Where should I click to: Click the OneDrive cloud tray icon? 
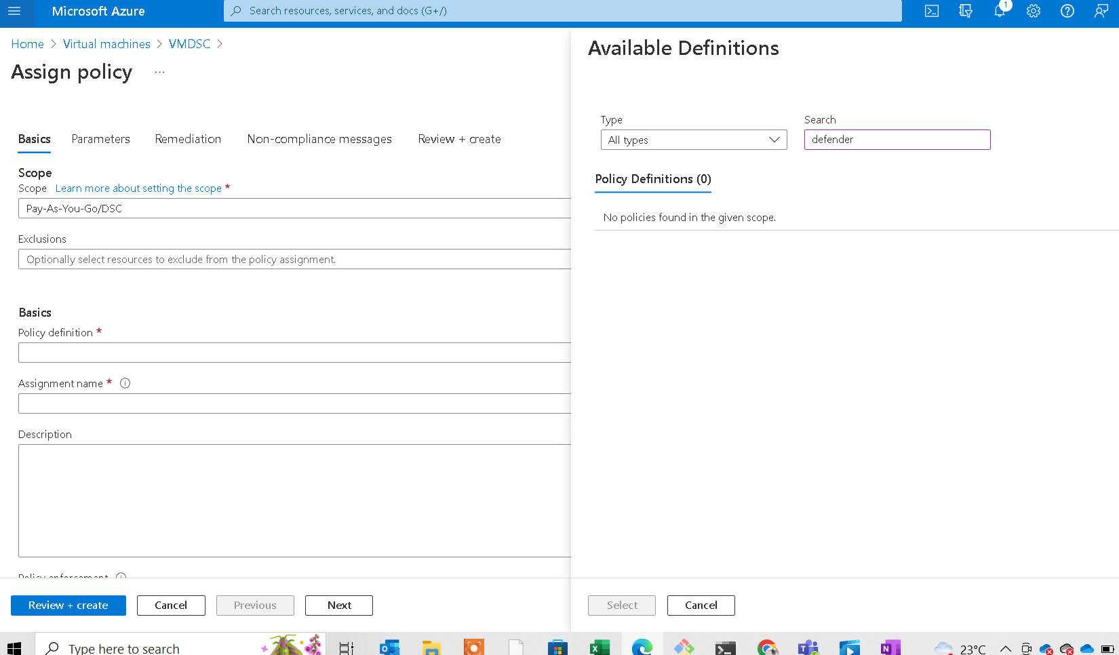pyautogui.click(x=1087, y=649)
